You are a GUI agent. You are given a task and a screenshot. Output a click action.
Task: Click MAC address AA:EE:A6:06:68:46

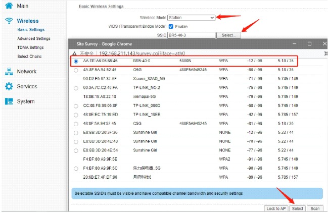point(100,61)
